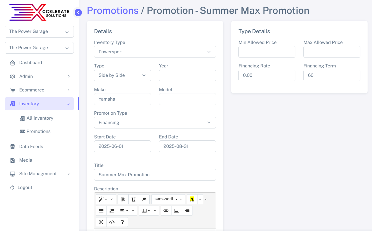Apply the yellow highlight text color

[192, 199]
